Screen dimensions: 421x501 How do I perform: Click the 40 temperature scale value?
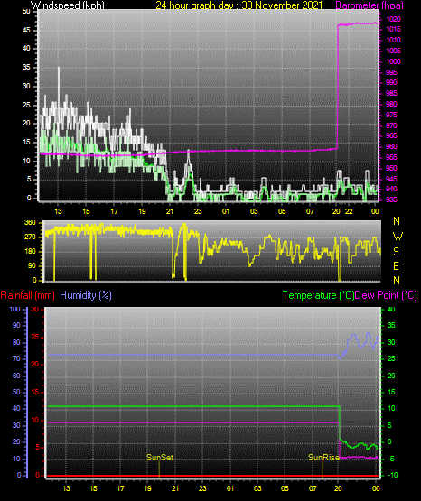click(391, 310)
